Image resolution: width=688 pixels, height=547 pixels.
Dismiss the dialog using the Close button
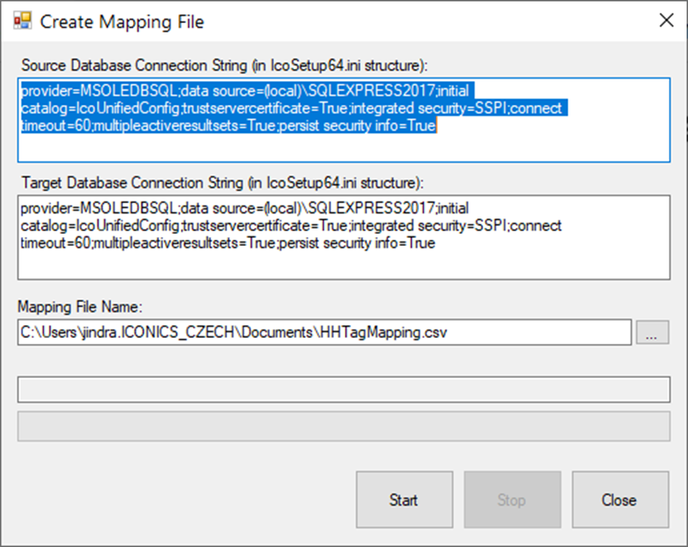620,499
